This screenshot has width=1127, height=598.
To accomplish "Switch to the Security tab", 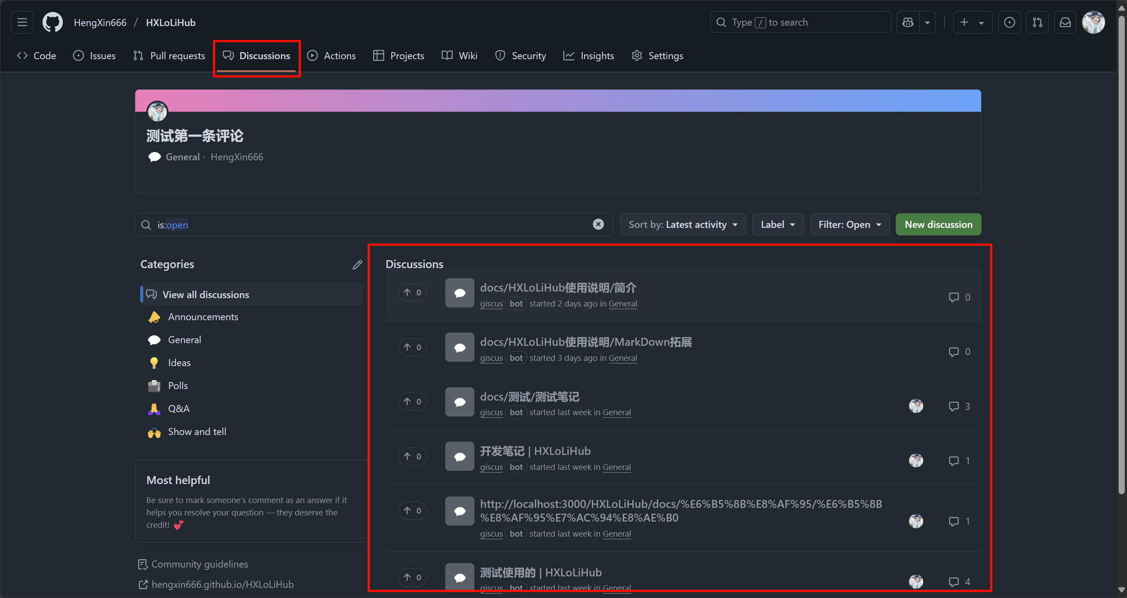I will pos(521,56).
